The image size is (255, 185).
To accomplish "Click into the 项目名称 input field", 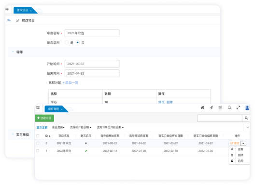I will (x=92, y=33).
